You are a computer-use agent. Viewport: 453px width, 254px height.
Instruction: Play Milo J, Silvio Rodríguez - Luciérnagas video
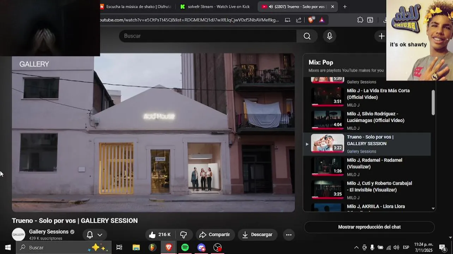[375, 117]
